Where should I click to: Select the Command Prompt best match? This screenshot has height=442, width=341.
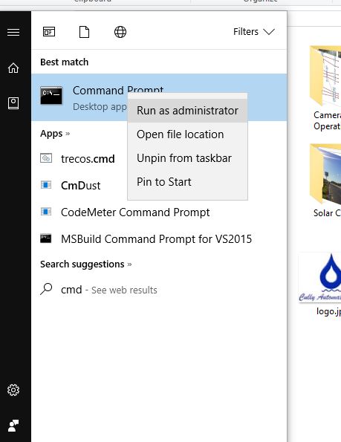[159, 97]
